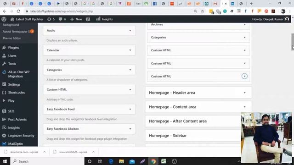Open Cortana circle on taskbar
Image resolution: width=294 pixels, height=165 pixels.
click(90, 161)
